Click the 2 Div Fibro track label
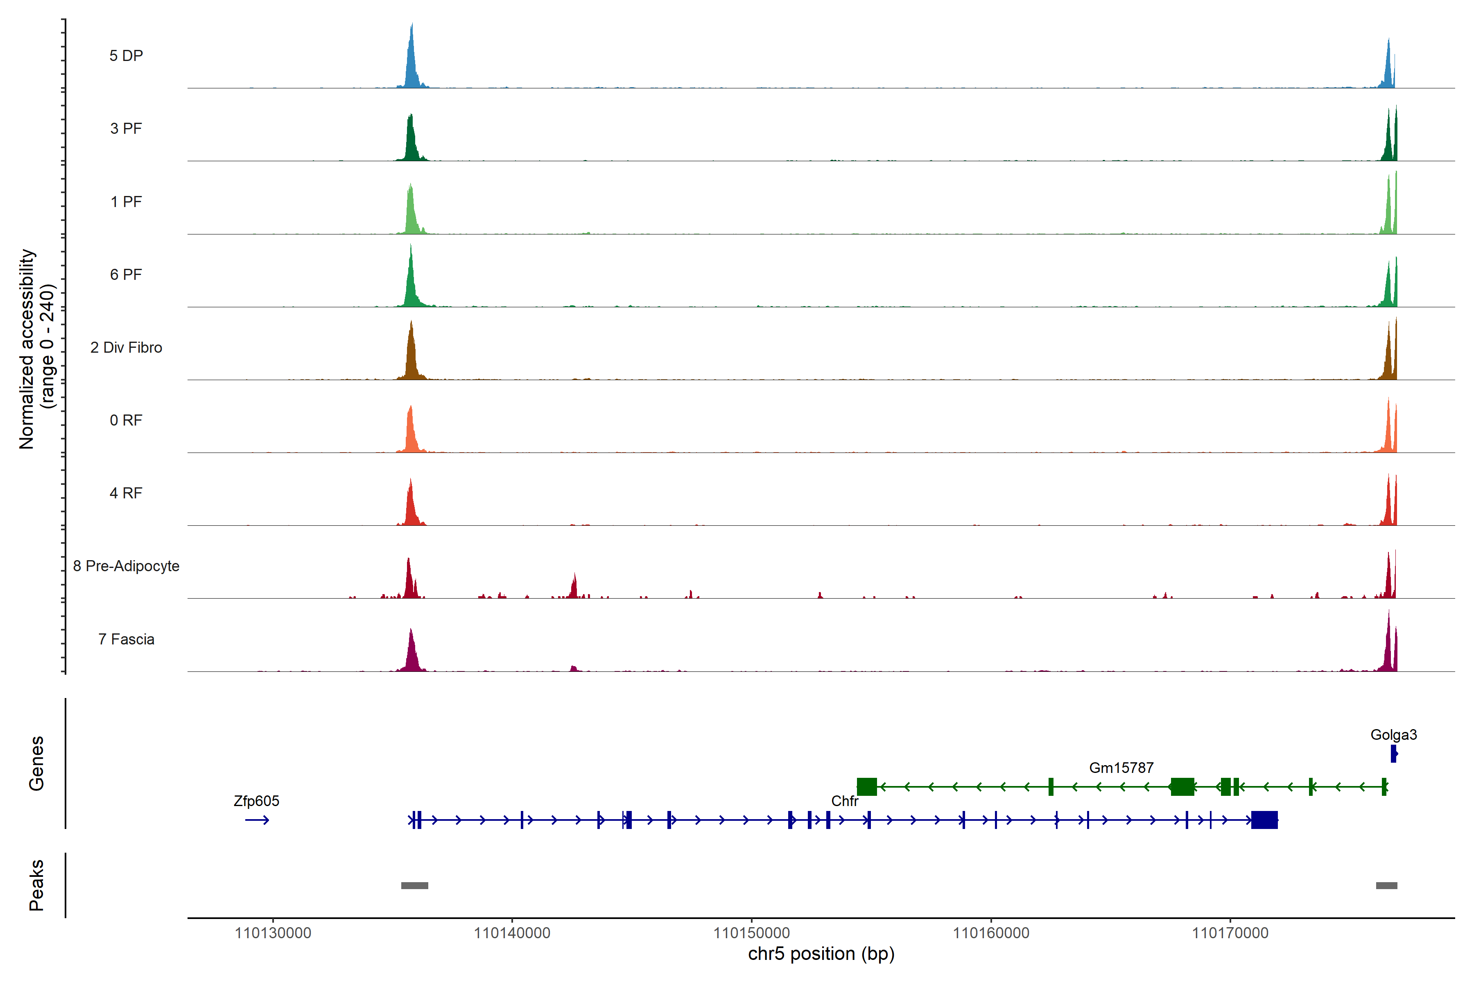Image resolution: width=1474 pixels, height=982 pixels. (126, 347)
